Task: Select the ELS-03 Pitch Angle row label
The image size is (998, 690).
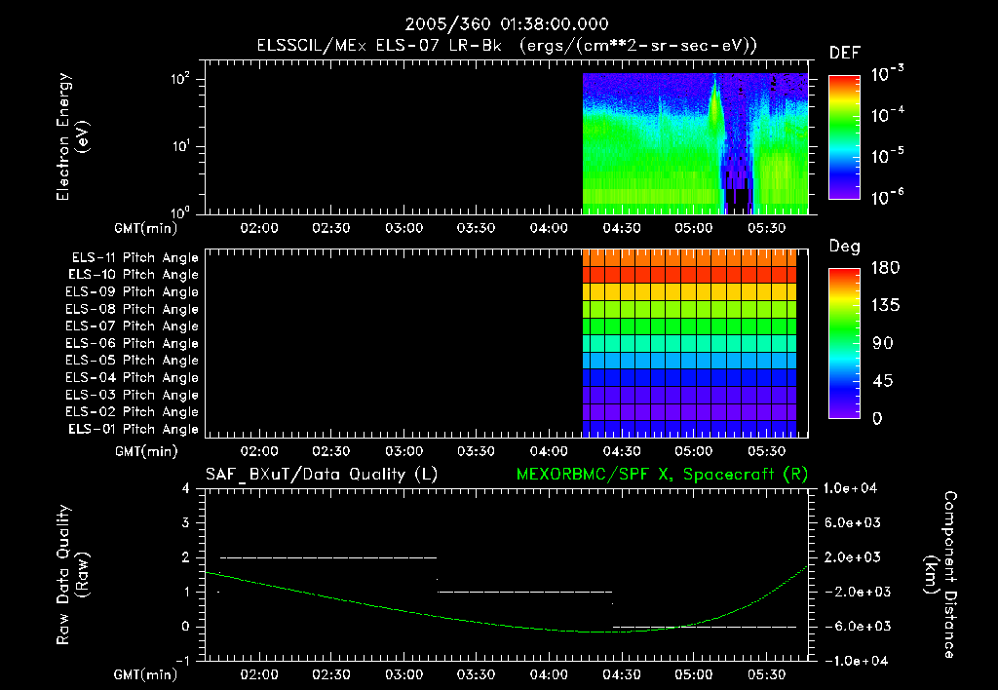Action: (x=132, y=395)
